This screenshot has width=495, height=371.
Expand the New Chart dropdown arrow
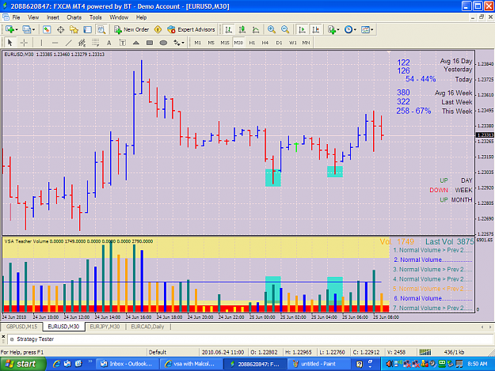click(17, 29)
